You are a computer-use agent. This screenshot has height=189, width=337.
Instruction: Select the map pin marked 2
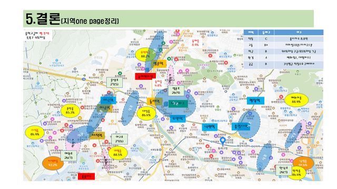coord(196,150)
